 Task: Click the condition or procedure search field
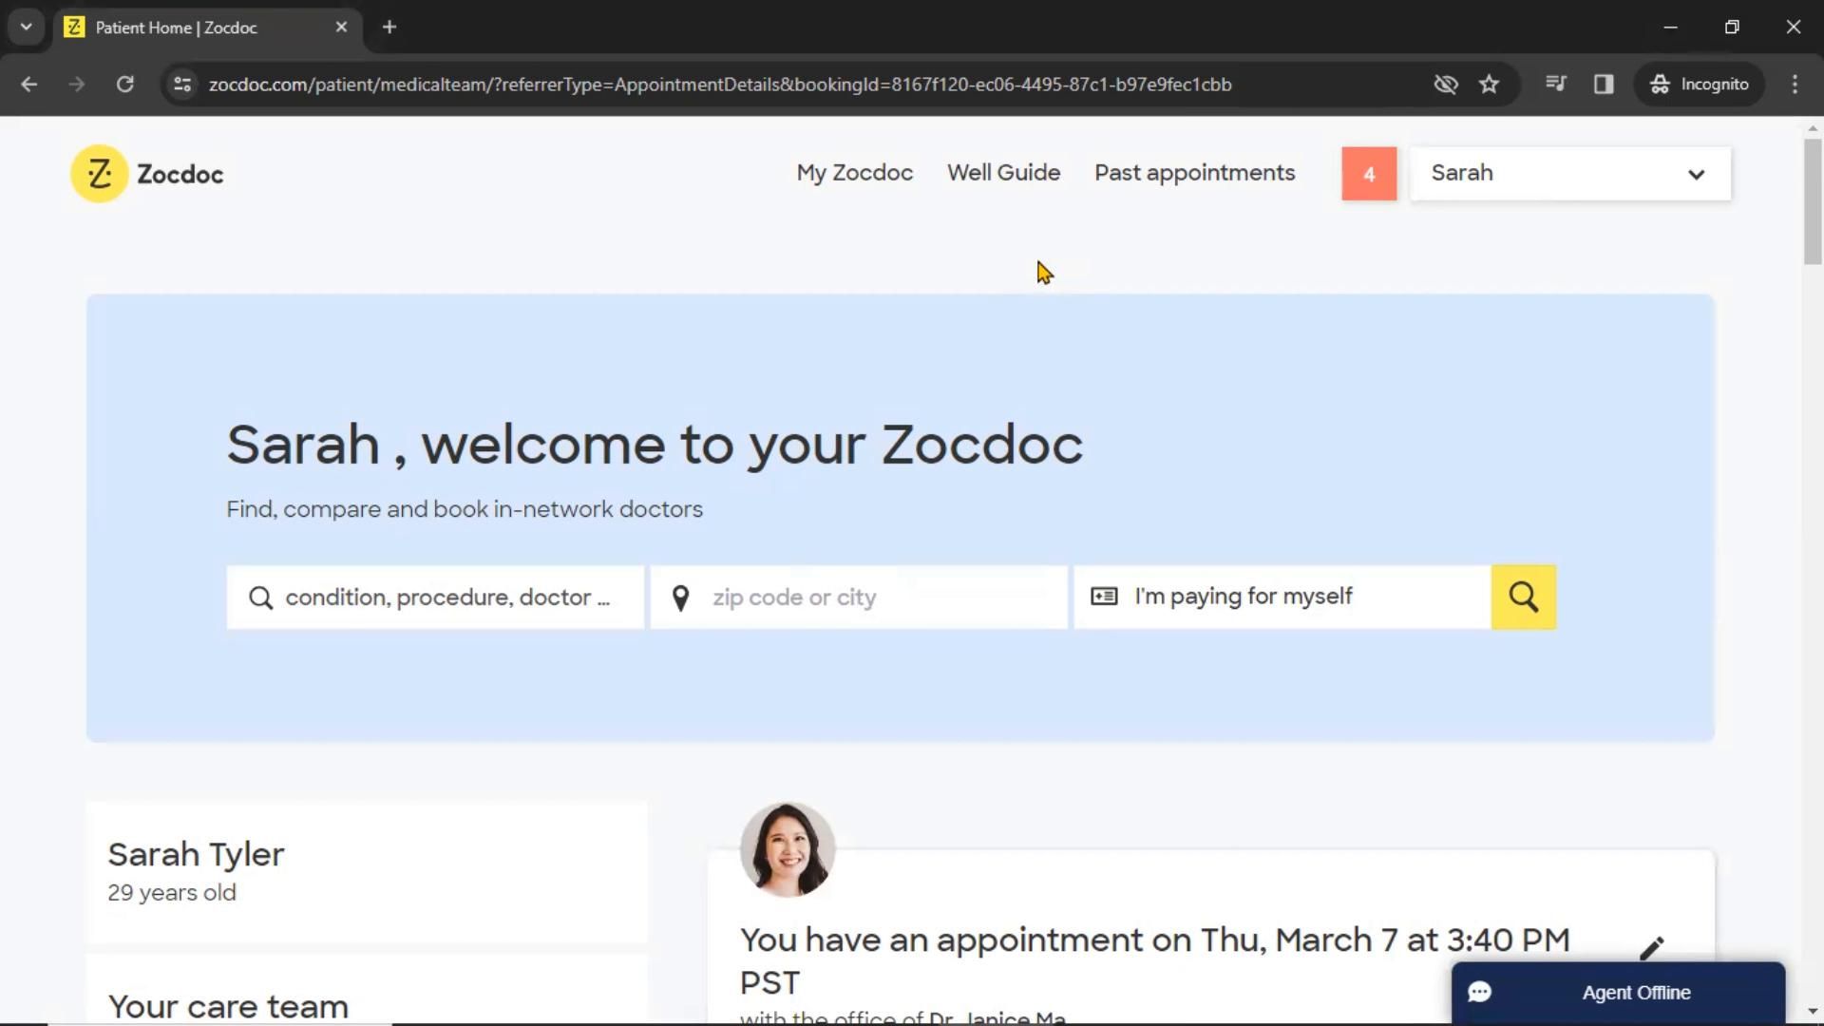click(435, 597)
